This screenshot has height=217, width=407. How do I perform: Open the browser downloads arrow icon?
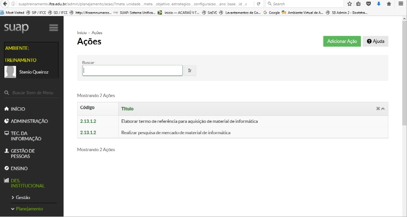378,3
